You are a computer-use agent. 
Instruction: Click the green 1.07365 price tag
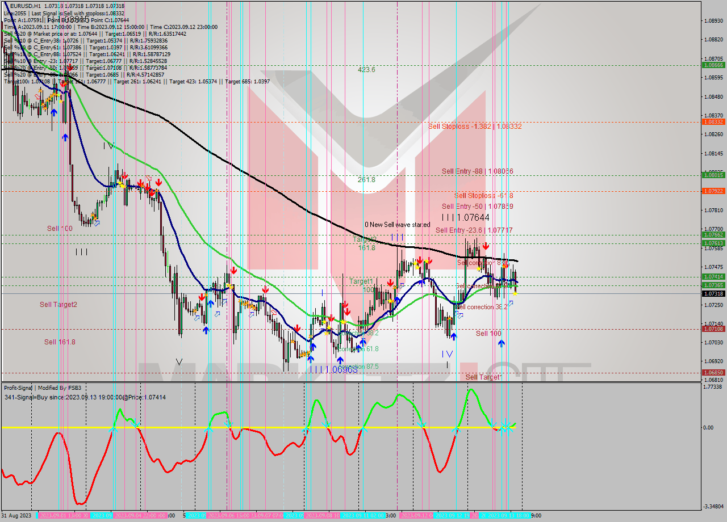[713, 285]
